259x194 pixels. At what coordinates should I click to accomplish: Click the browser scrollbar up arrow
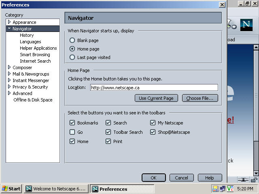pos(256,48)
